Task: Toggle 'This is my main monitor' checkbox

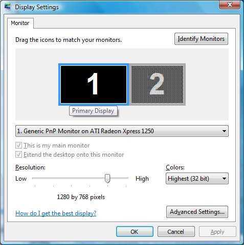Action: point(18,145)
